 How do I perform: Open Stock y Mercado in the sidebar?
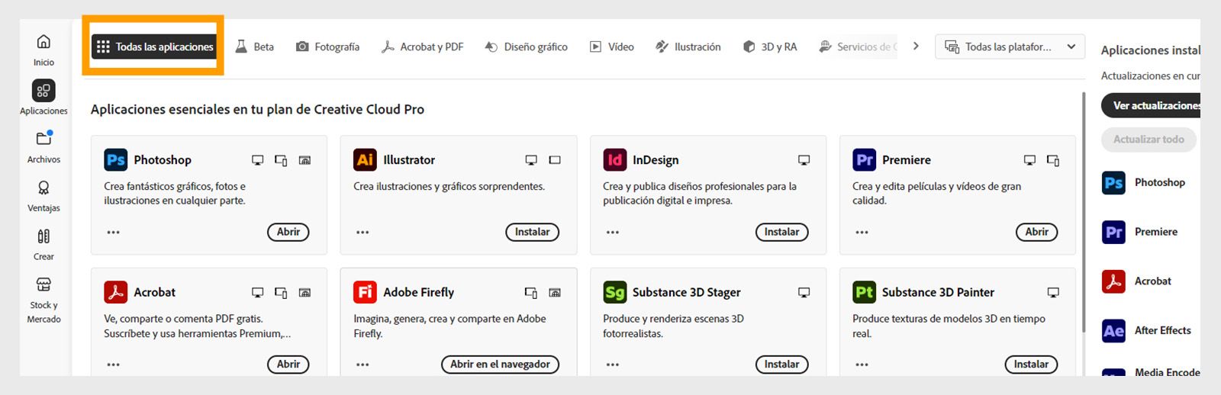pyautogui.click(x=43, y=300)
